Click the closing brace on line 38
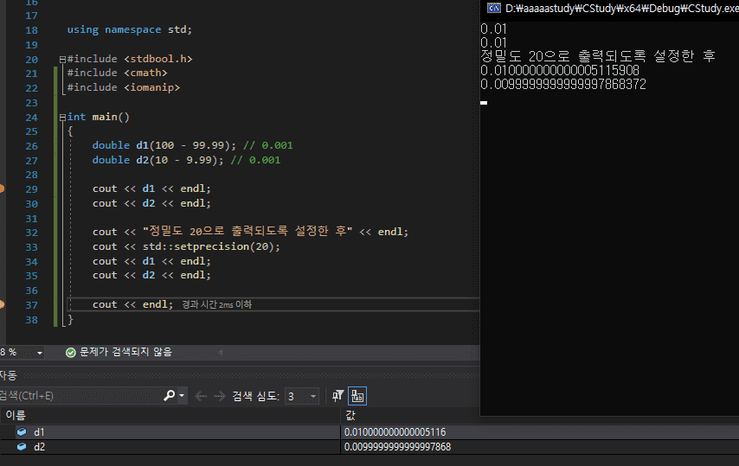 [x=70, y=320]
